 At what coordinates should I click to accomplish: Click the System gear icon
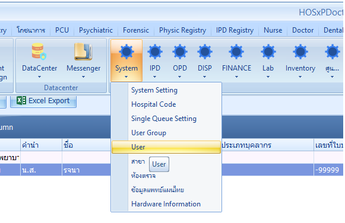pos(126,52)
